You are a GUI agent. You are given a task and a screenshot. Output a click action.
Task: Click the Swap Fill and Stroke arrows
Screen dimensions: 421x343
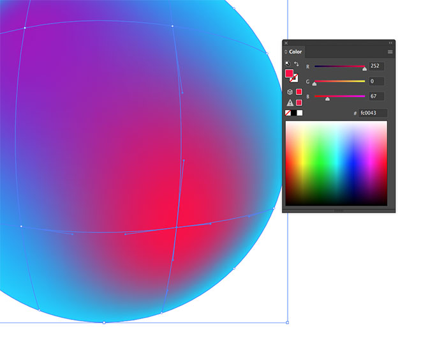point(297,64)
